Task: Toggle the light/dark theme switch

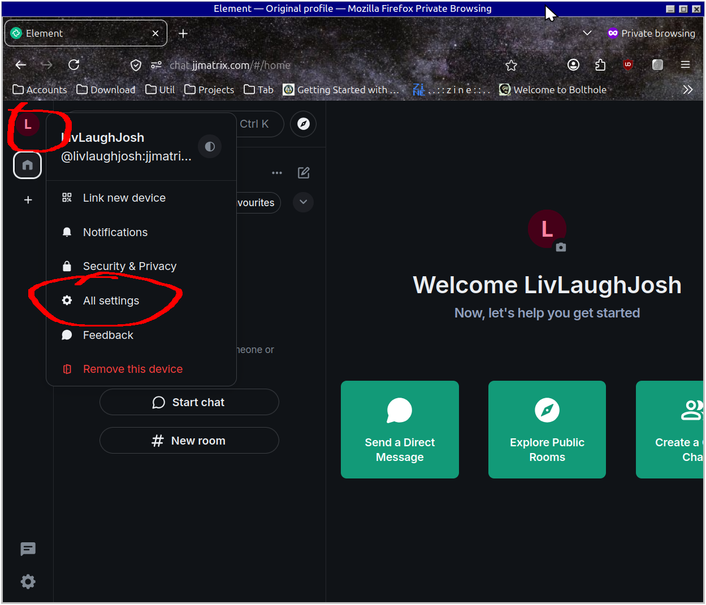Action: click(210, 146)
